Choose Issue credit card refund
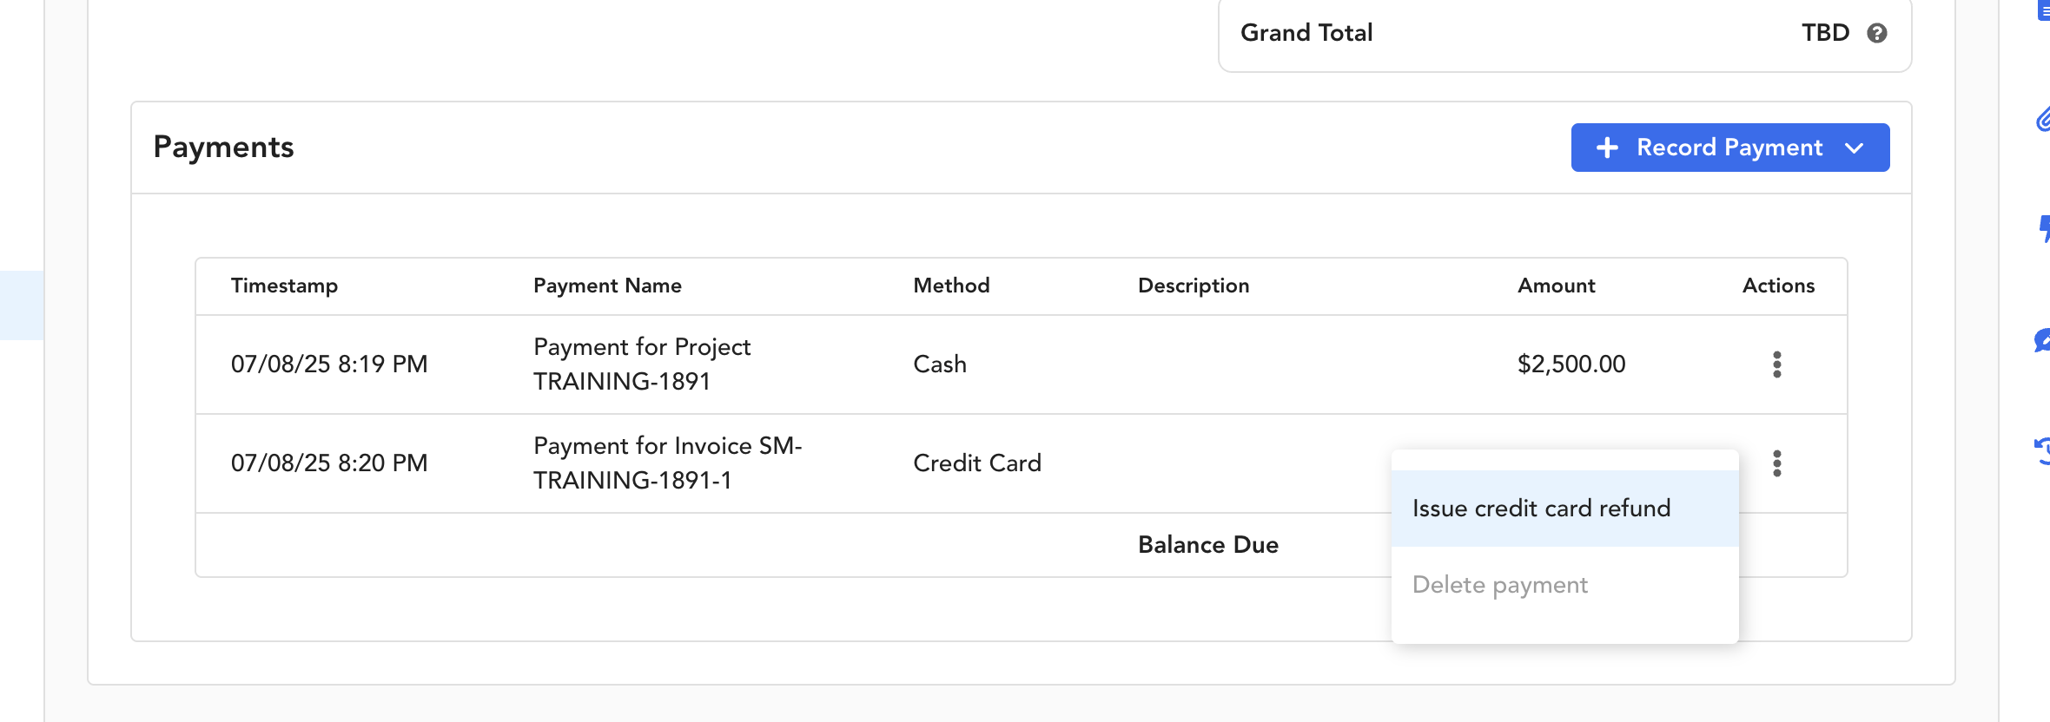 tap(1541, 509)
